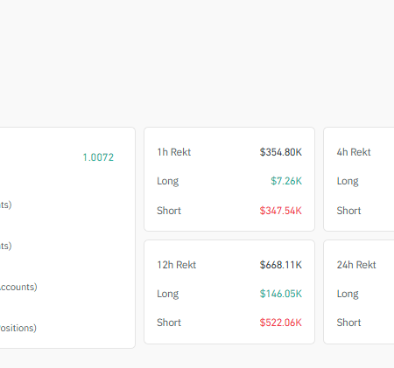
Task: Click the 1.0072 ratio value
Action: point(98,157)
